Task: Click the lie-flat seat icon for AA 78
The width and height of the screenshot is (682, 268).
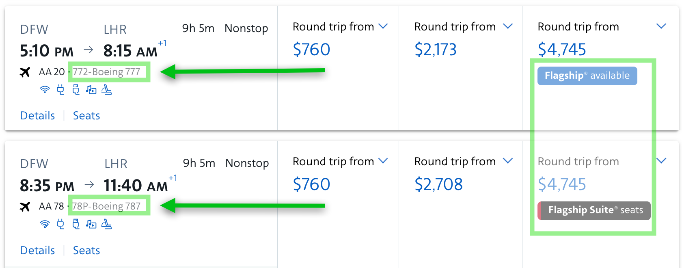Action: 106,224
